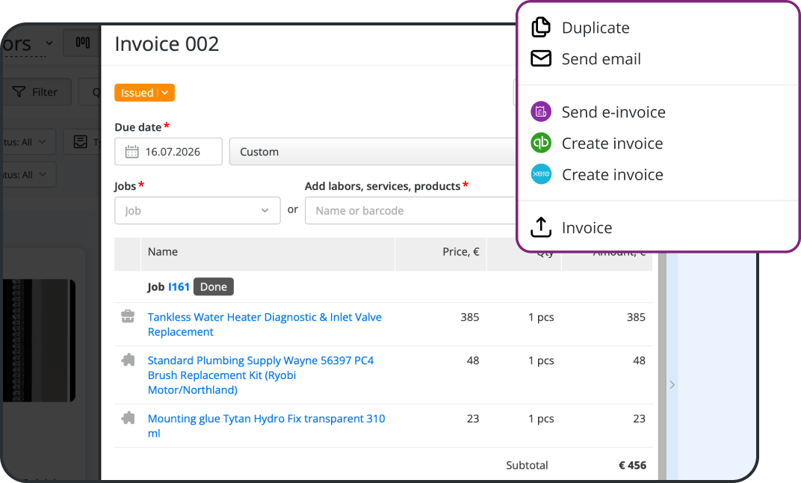Click the dark thumbnail in background list

click(38, 340)
